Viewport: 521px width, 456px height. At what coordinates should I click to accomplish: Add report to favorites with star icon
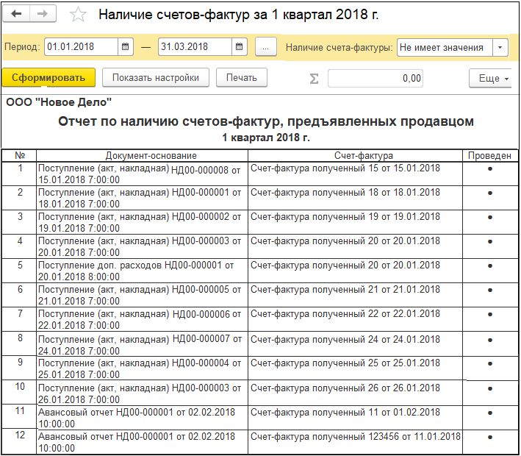79,15
